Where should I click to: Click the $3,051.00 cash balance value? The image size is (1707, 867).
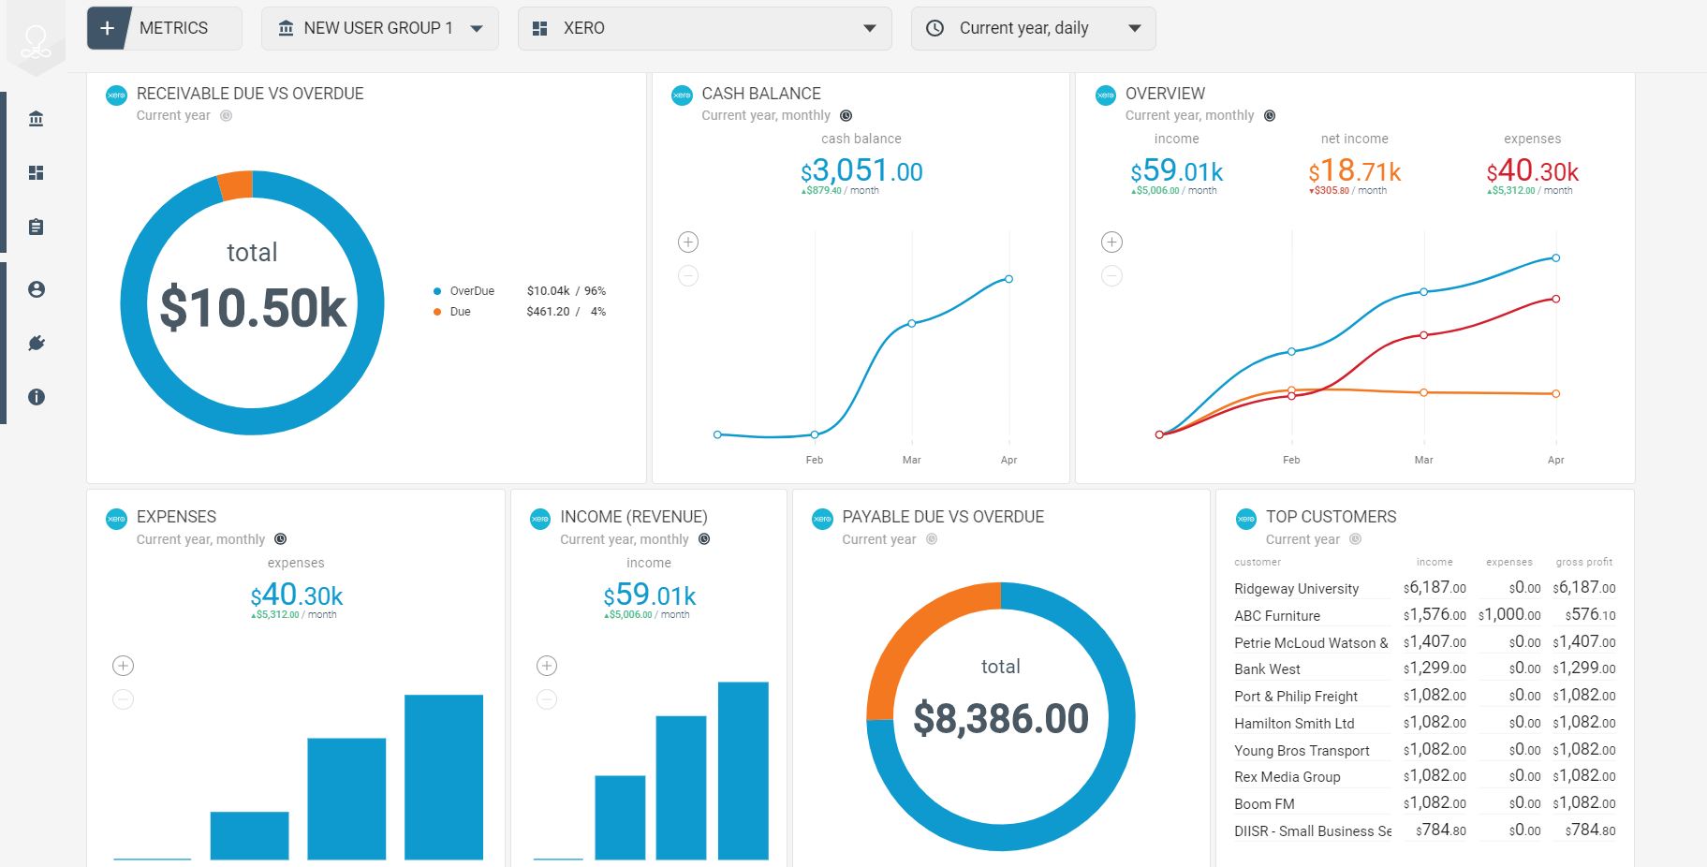click(x=861, y=171)
